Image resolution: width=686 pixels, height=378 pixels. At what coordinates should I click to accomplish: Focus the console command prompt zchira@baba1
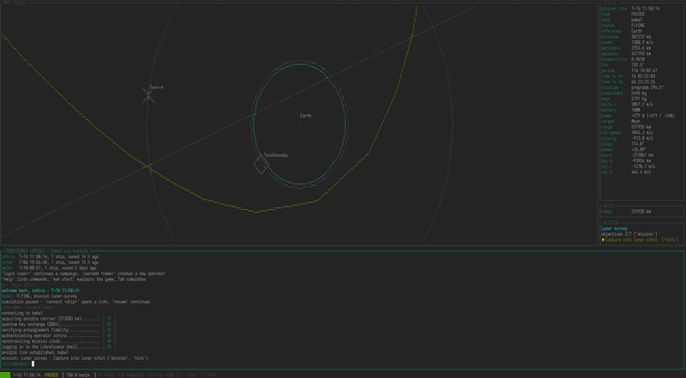pyautogui.click(x=15, y=363)
